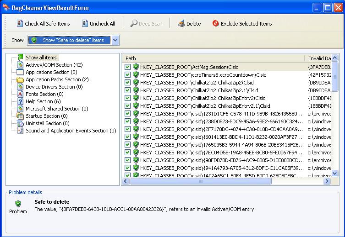Select Show all items tree node
The height and width of the screenshot is (237, 345).
pos(41,58)
